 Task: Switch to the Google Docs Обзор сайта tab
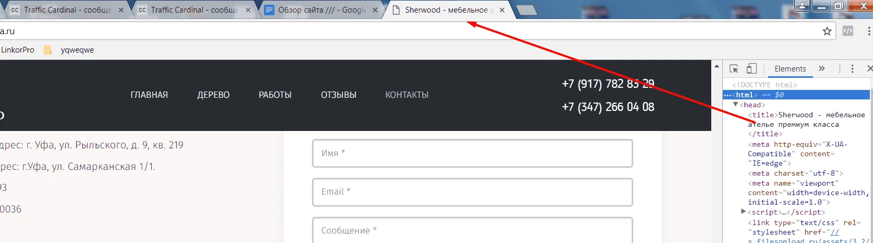tap(321, 10)
